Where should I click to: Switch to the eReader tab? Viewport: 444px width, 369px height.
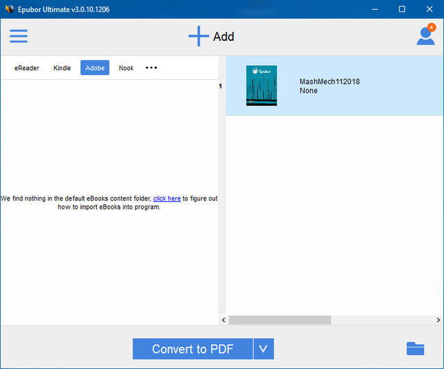click(27, 68)
